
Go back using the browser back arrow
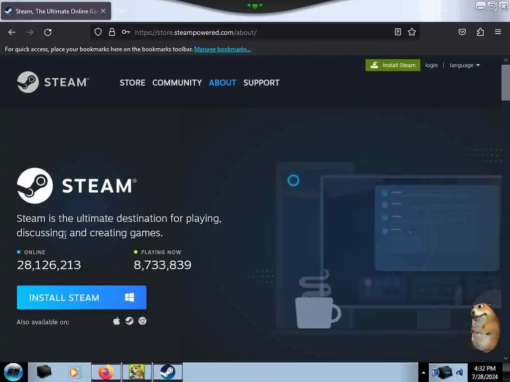tap(12, 32)
